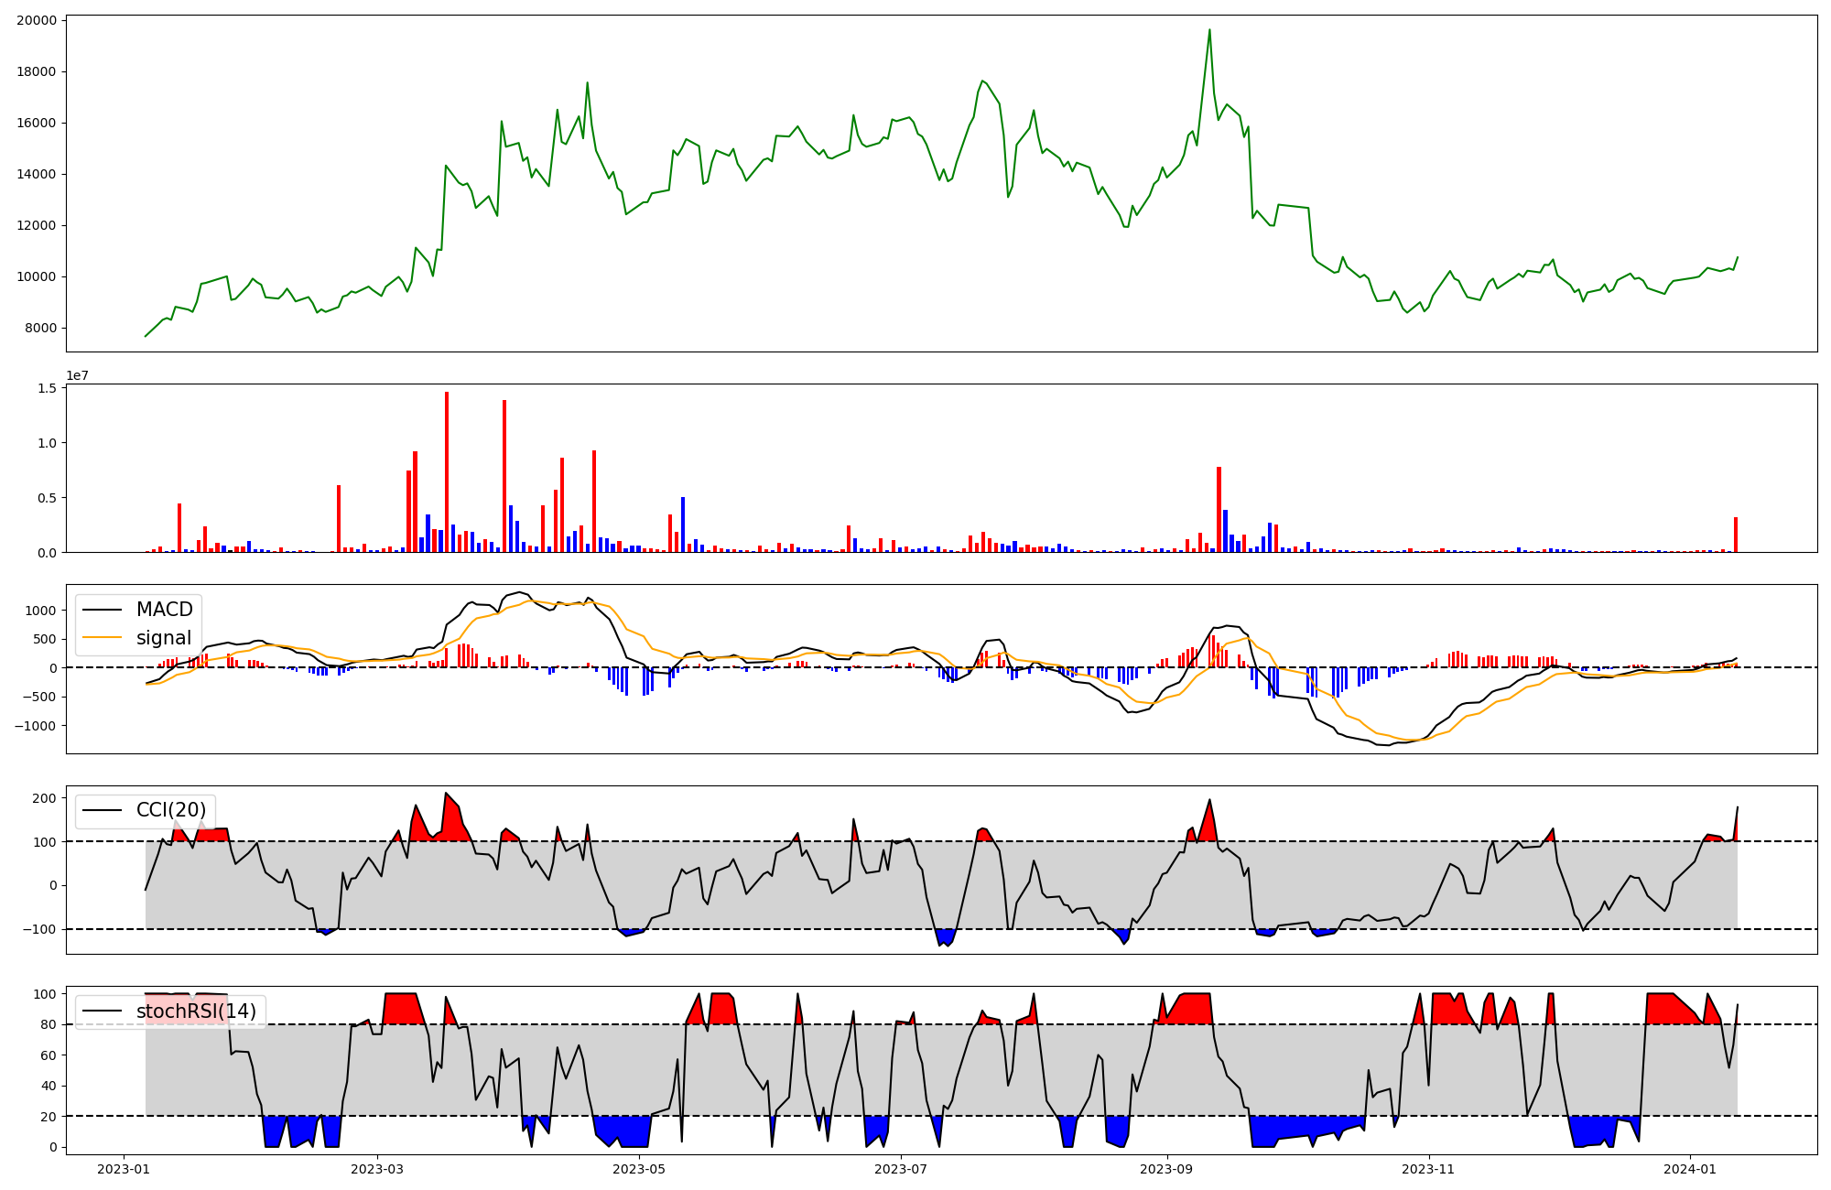
Task: Click the 2023-03 x-axis date label
Action: tap(377, 1169)
